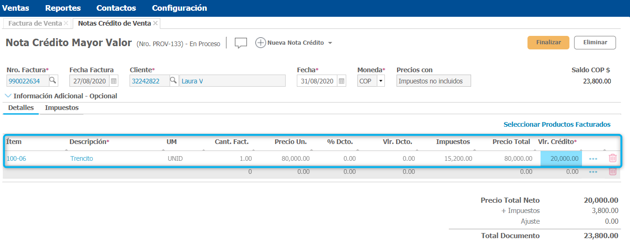Click the Eliminar button

(595, 42)
